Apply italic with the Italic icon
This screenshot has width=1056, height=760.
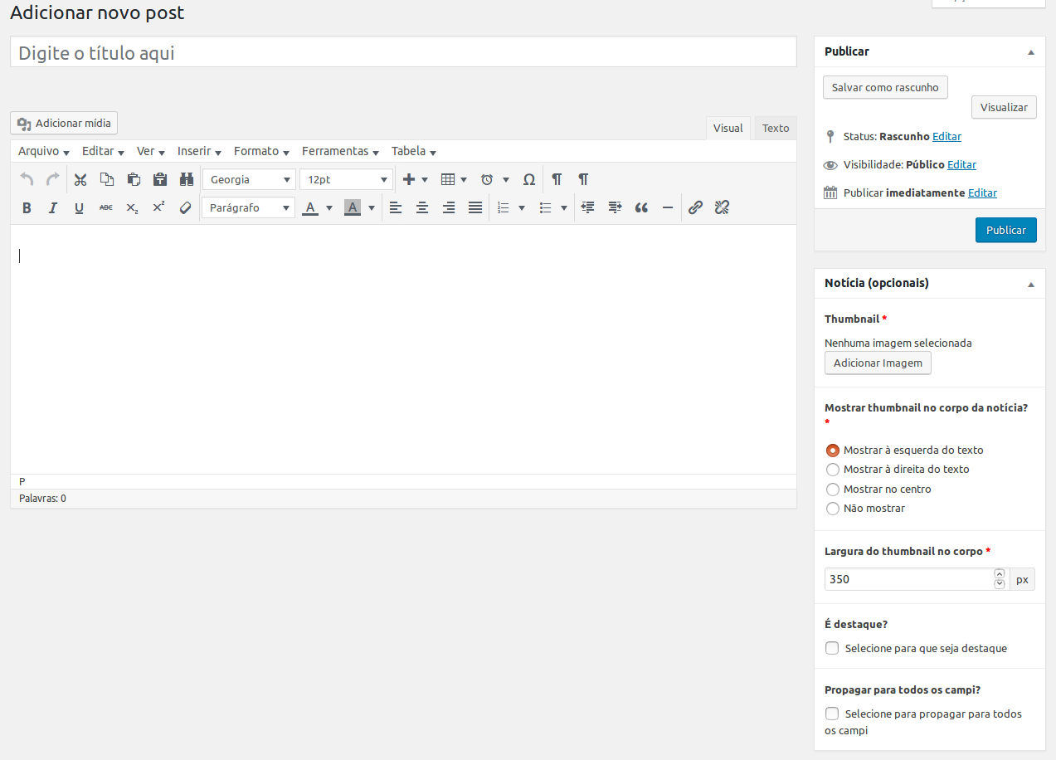pos(53,207)
